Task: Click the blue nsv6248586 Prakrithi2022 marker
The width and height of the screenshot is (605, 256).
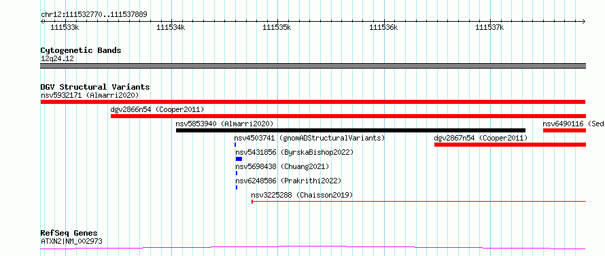Action: [237, 187]
